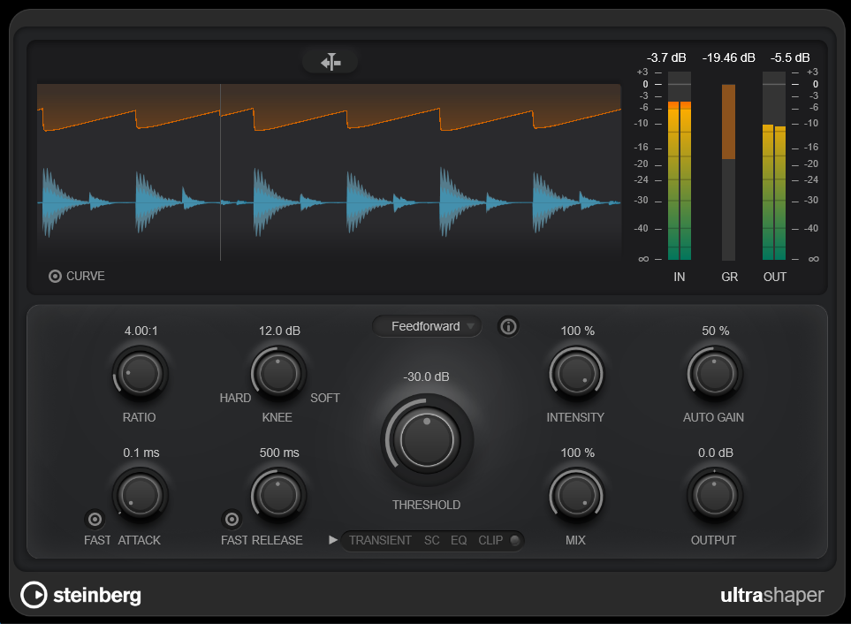Click the output peak readout -5.5 dB
The height and width of the screenshot is (624, 851).
790,57
